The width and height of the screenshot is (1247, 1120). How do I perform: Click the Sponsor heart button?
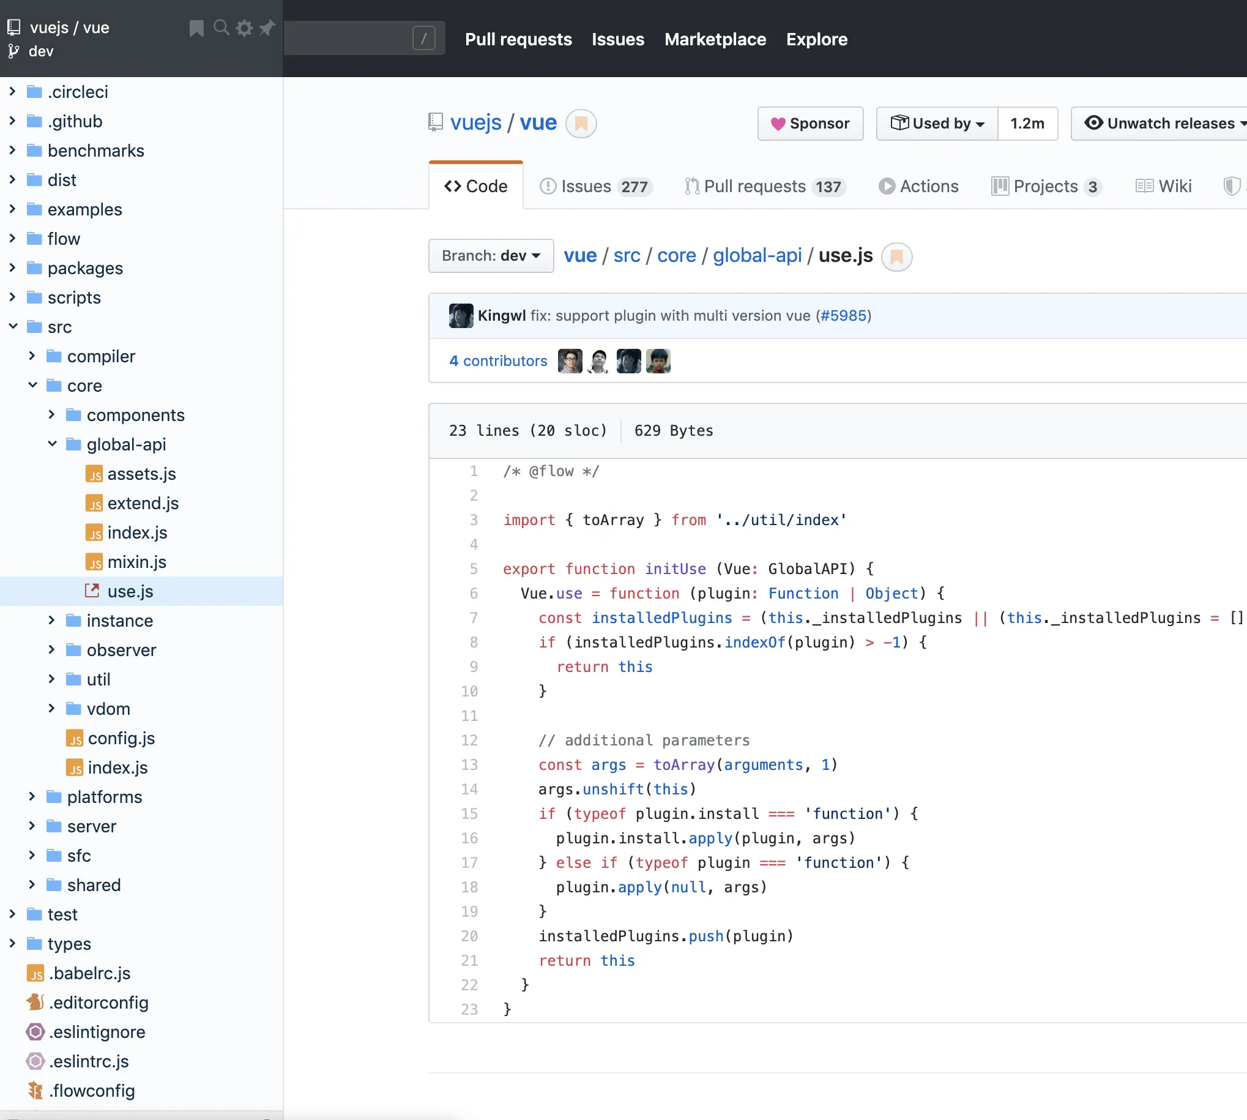tap(810, 124)
